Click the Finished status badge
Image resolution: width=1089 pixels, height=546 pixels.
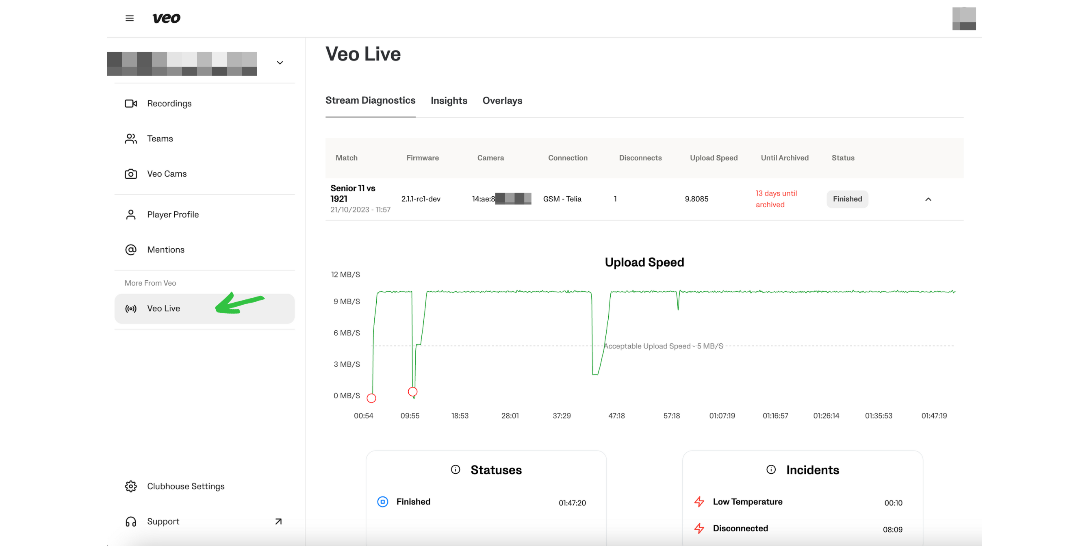[x=847, y=199]
